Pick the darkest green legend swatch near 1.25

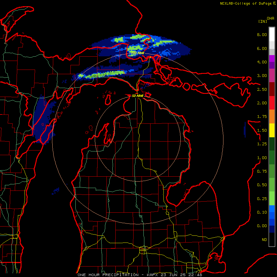(x=272, y=144)
